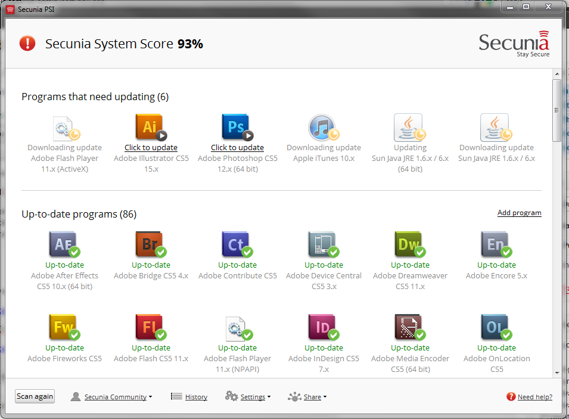Click 'Up-to-date' status under Adobe Encore icon
The image size is (569, 419).
point(496,265)
